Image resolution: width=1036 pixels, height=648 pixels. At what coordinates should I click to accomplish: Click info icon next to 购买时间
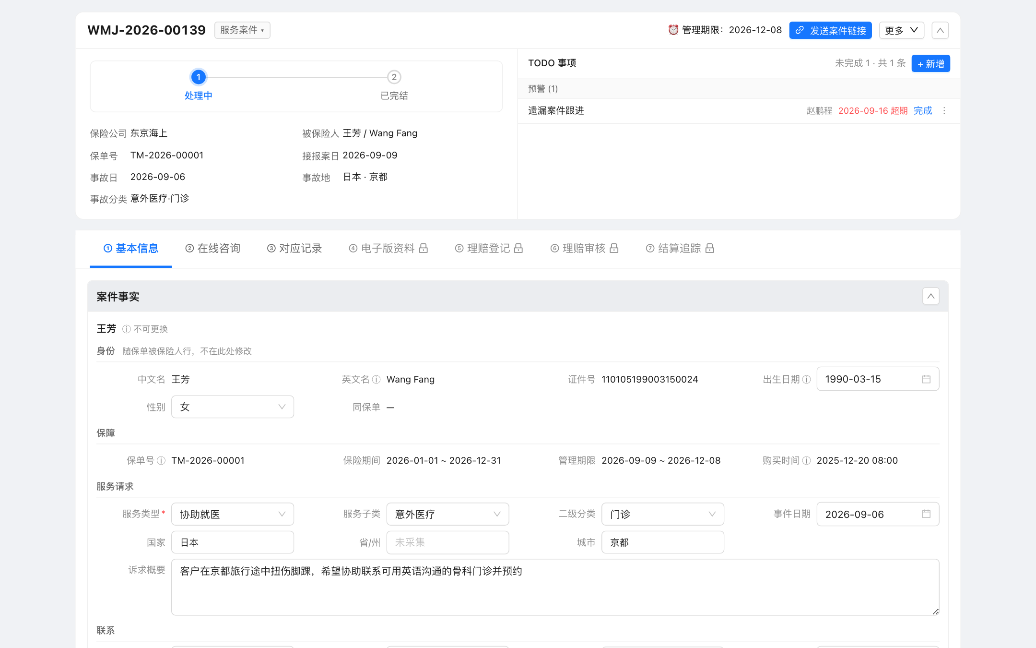coord(806,460)
